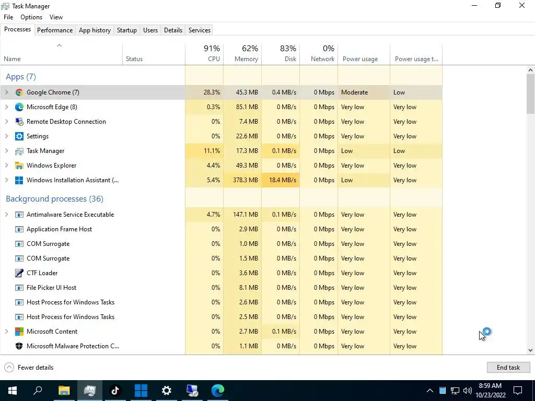Expand the Settings app row
The height and width of the screenshot is (401, 535).
(6, 136)
